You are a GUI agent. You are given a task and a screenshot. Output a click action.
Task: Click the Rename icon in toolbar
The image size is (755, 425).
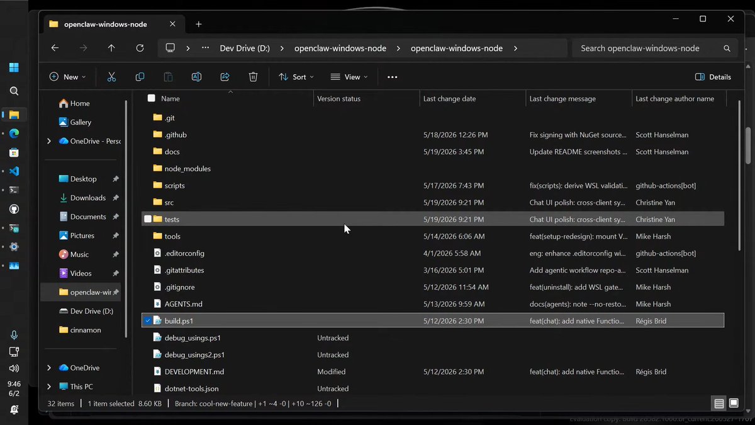coord(196,77)
